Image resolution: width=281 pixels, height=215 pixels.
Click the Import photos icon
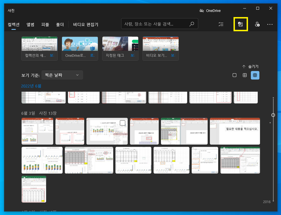[x=241, y=24]
